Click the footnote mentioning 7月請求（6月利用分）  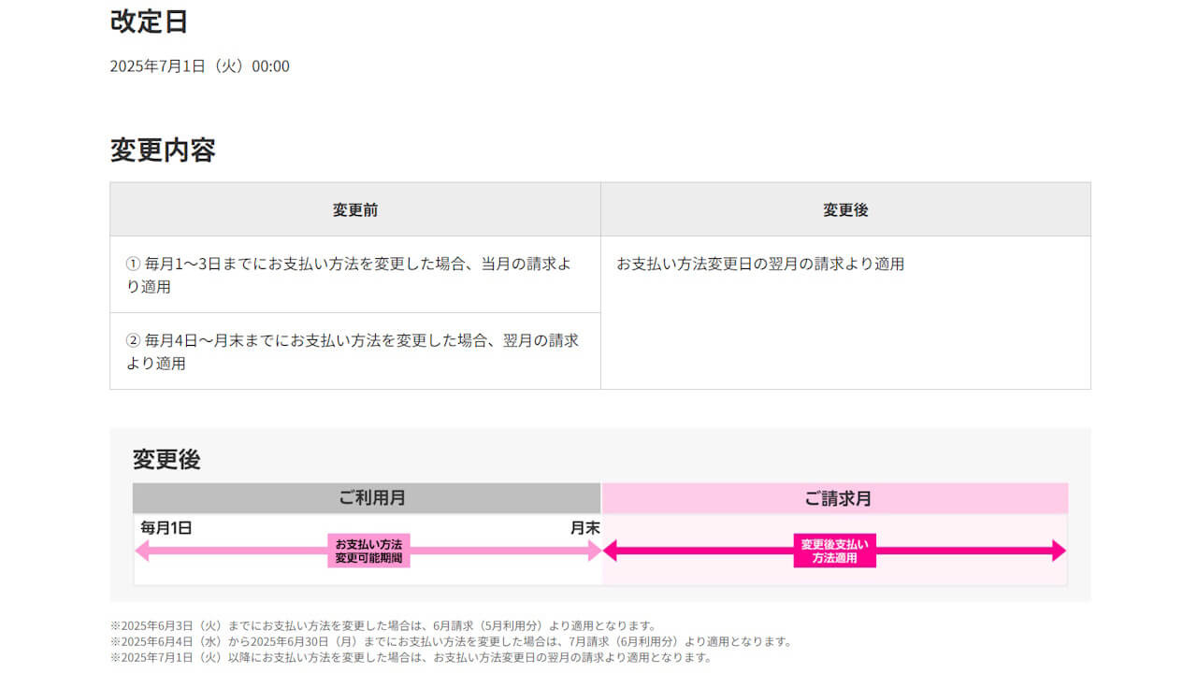(x=451, y=642)
